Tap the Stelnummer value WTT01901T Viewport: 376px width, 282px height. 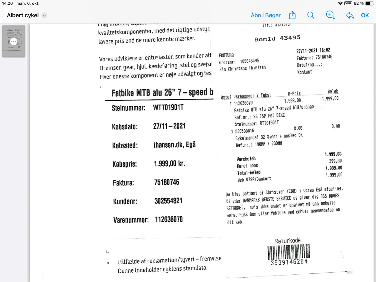[168, 108]
